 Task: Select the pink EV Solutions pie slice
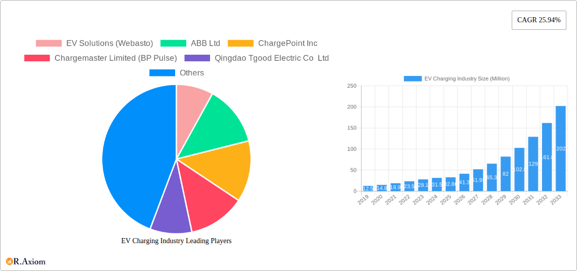point(191,101)
